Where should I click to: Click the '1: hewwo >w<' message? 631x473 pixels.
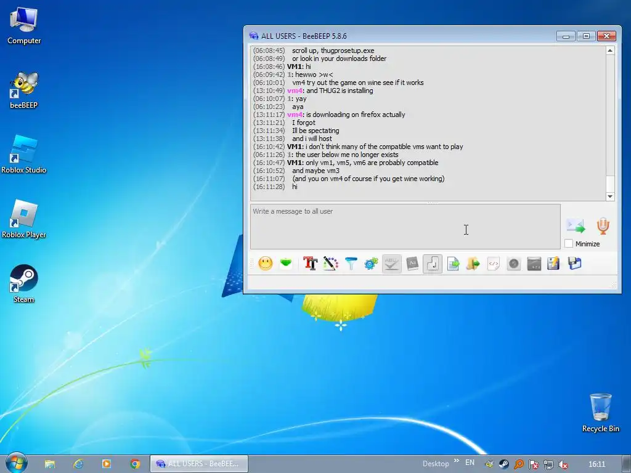tap(310, 75)
